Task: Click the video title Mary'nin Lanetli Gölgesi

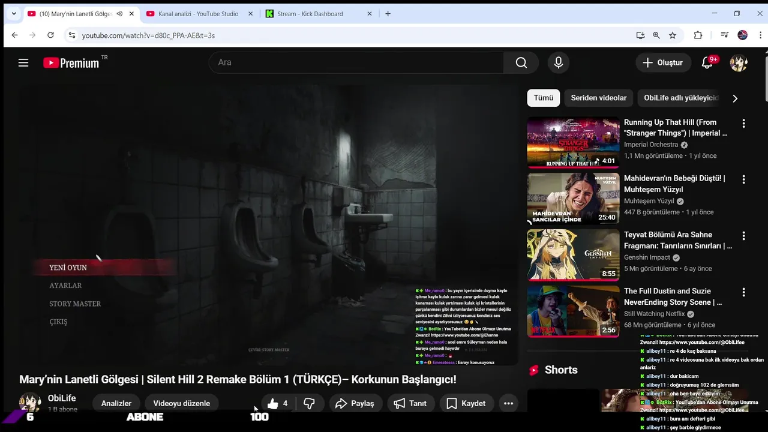Action: coord(238,379)
